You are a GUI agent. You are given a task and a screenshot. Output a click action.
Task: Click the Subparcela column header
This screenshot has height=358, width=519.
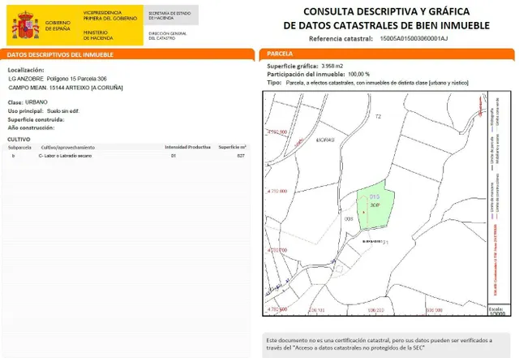[x=19, y=148]
